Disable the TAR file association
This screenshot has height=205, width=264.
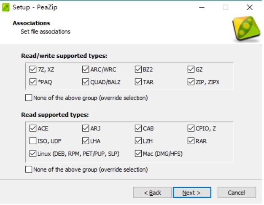[x=138, y=82]
